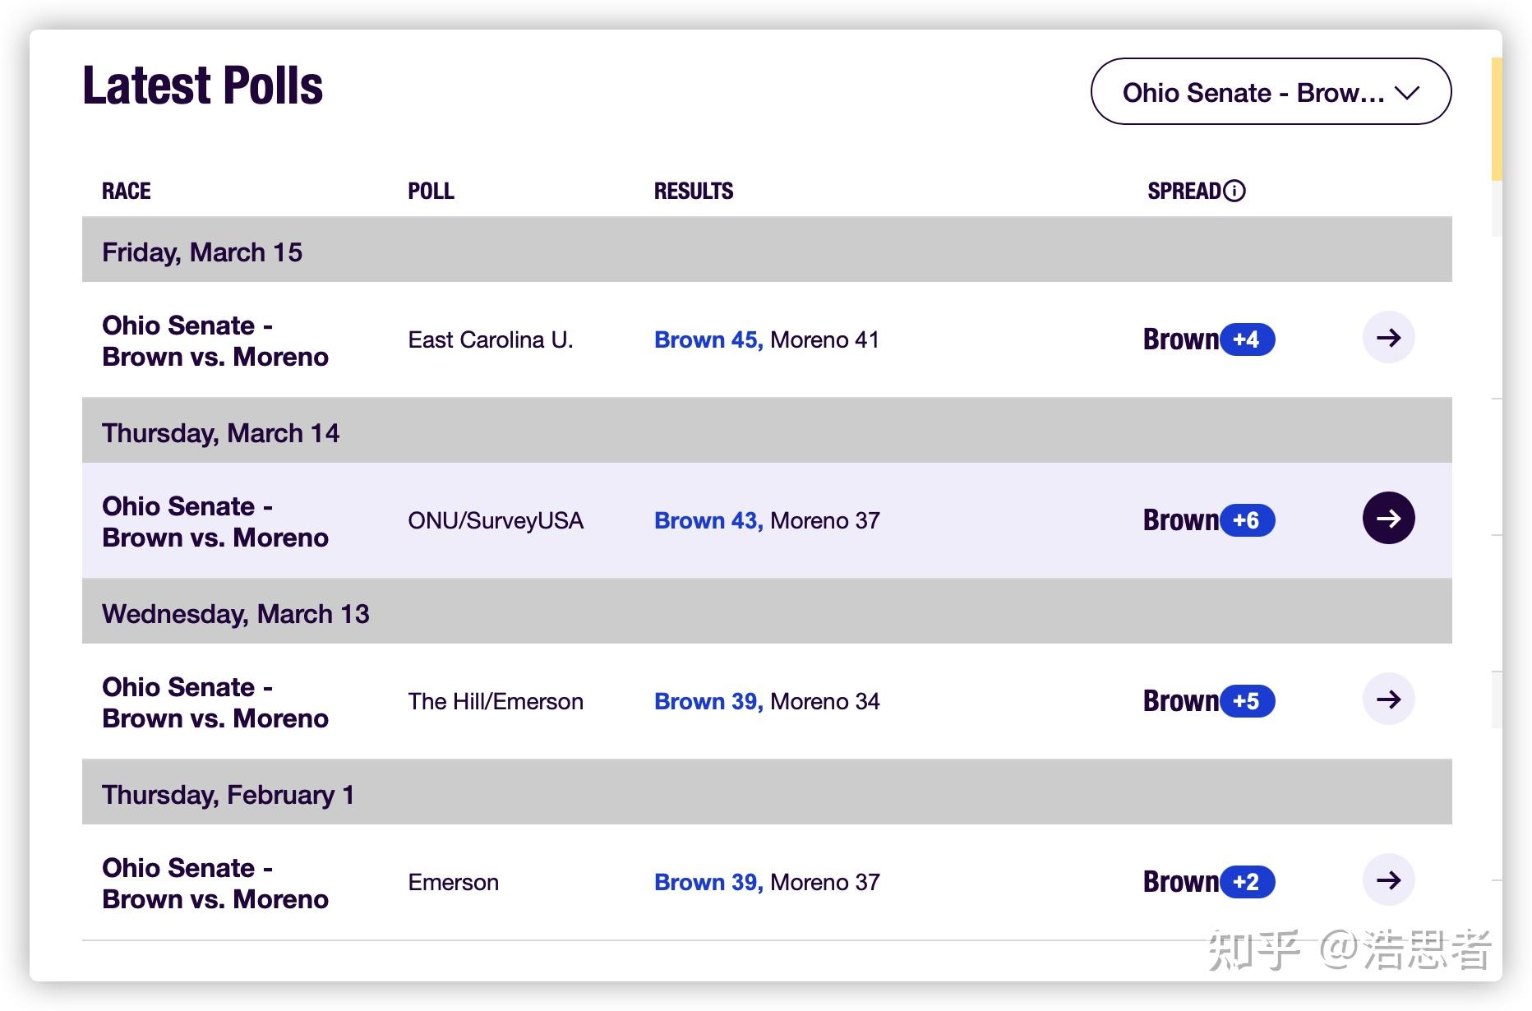Click the yellow scrollbar thumb
The image size is (1532, 1011).
[1497, 119]
